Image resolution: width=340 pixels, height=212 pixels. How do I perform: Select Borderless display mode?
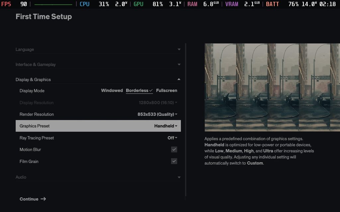(x=139, y=90)
